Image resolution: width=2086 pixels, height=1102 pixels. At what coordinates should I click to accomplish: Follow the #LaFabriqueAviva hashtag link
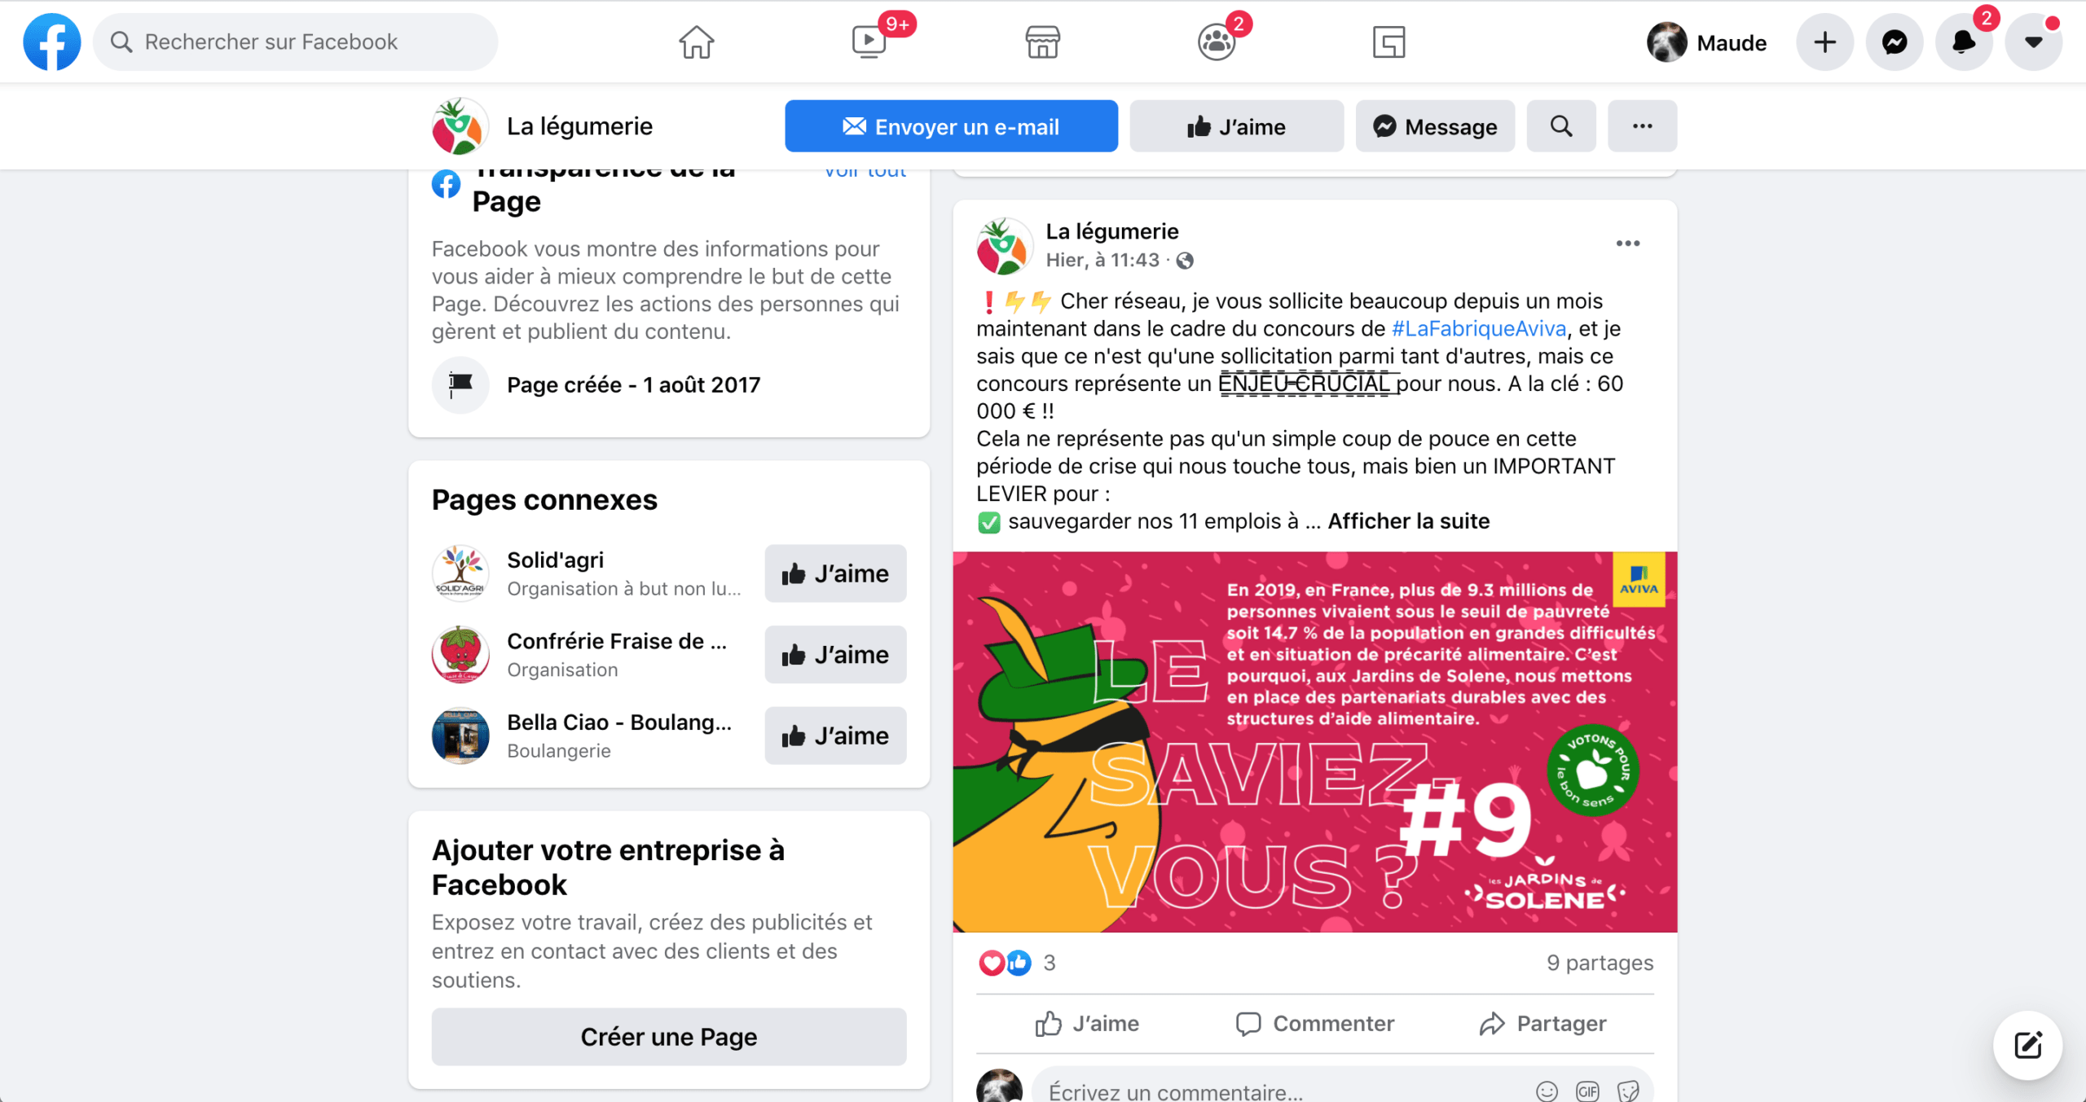point(1478,328)
